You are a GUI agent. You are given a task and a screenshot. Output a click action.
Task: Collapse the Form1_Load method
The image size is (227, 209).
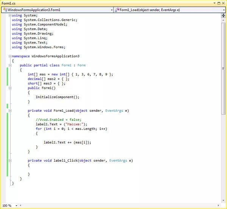[10, 111]
